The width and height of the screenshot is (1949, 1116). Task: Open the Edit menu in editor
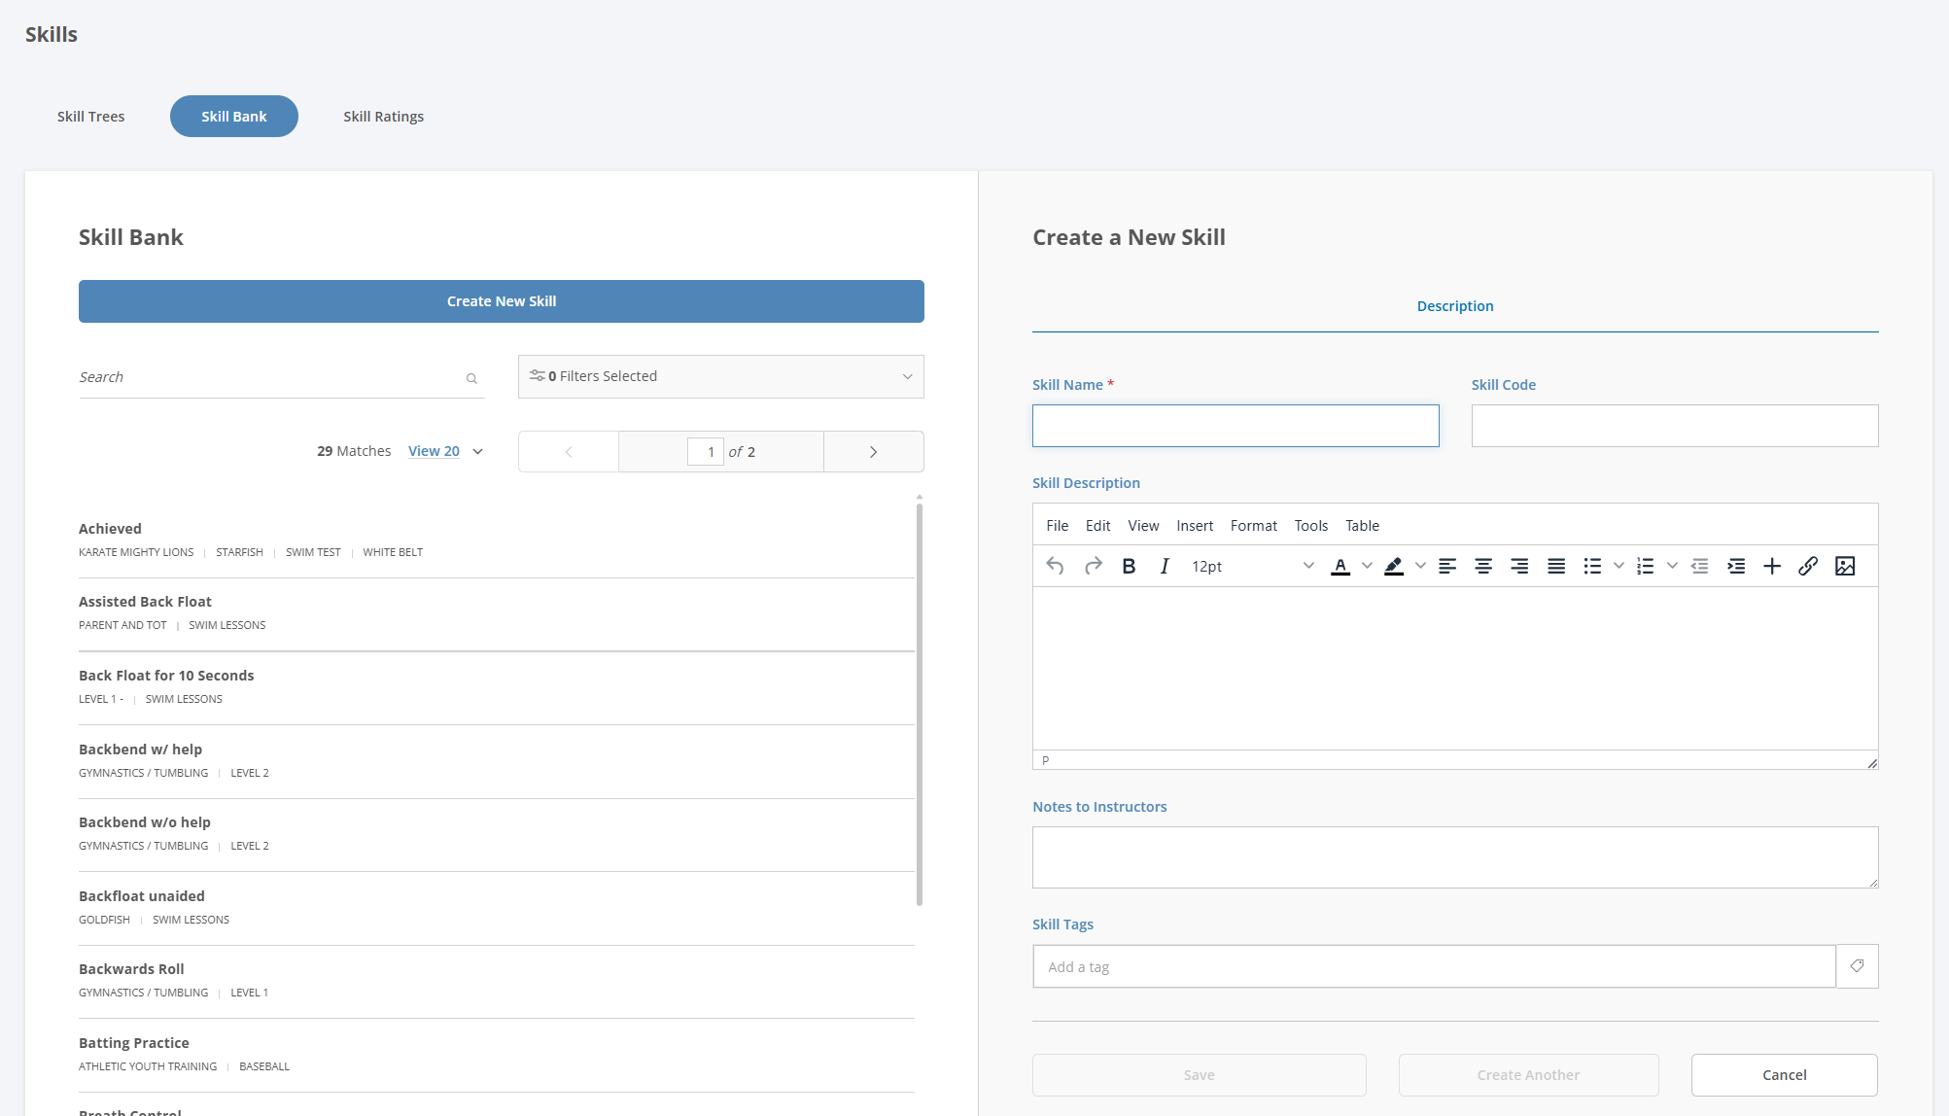(x=1097, y=525)
